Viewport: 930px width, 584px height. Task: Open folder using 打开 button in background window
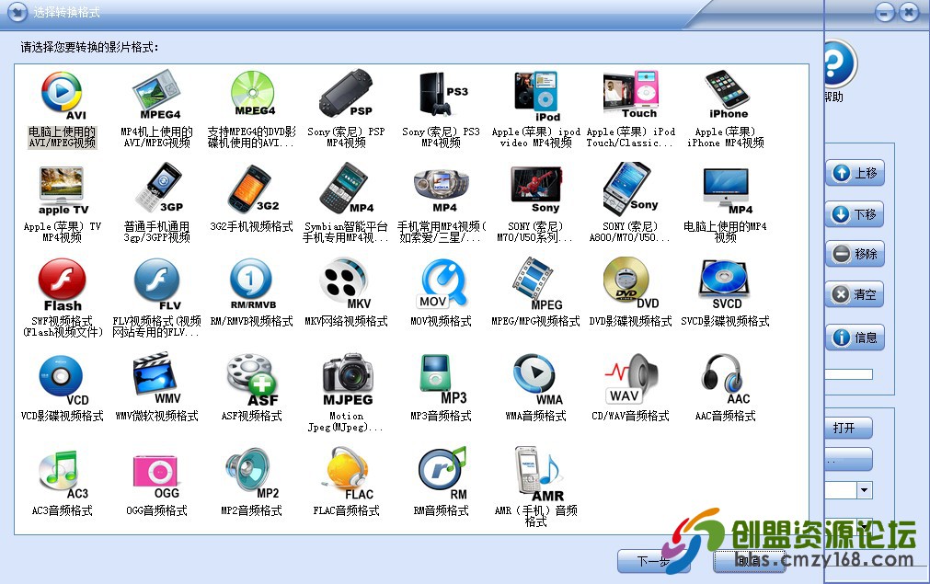point(848,428)
